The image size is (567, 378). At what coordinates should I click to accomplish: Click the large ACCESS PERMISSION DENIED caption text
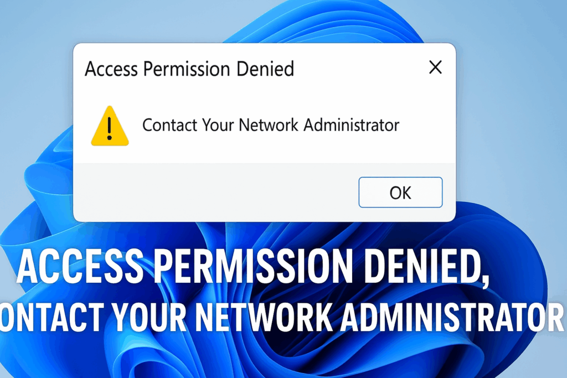pyautogui.click(x=255, y=268)
